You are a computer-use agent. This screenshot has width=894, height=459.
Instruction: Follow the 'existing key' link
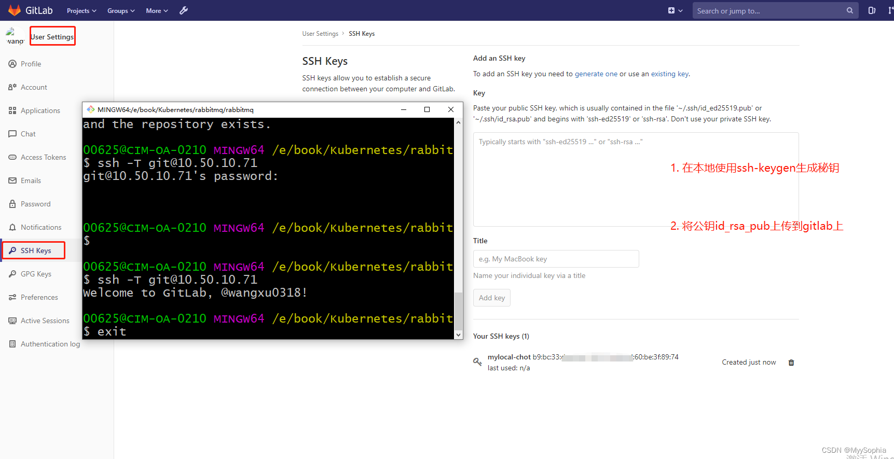pos(670,74)
